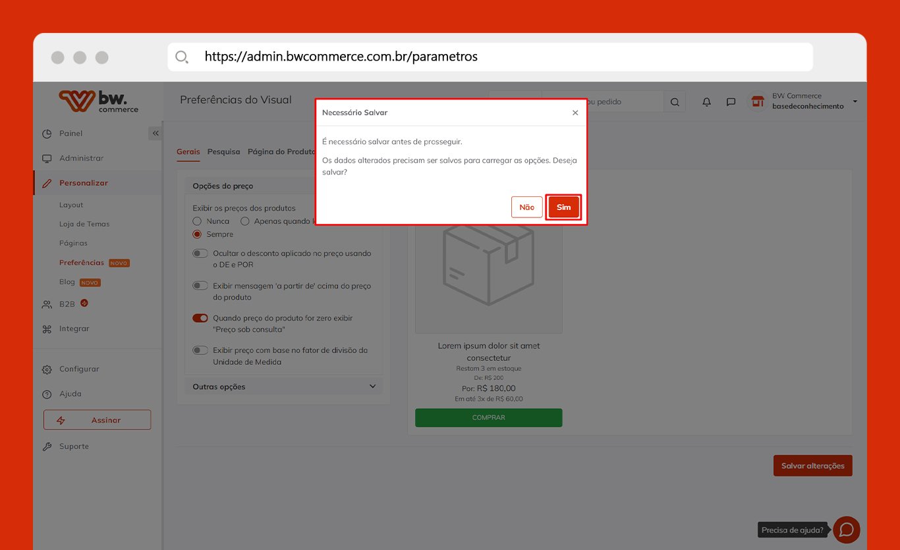900x550 pixels.
Task: Close the Necessário Salvar dialog
Action: (575, 113)
